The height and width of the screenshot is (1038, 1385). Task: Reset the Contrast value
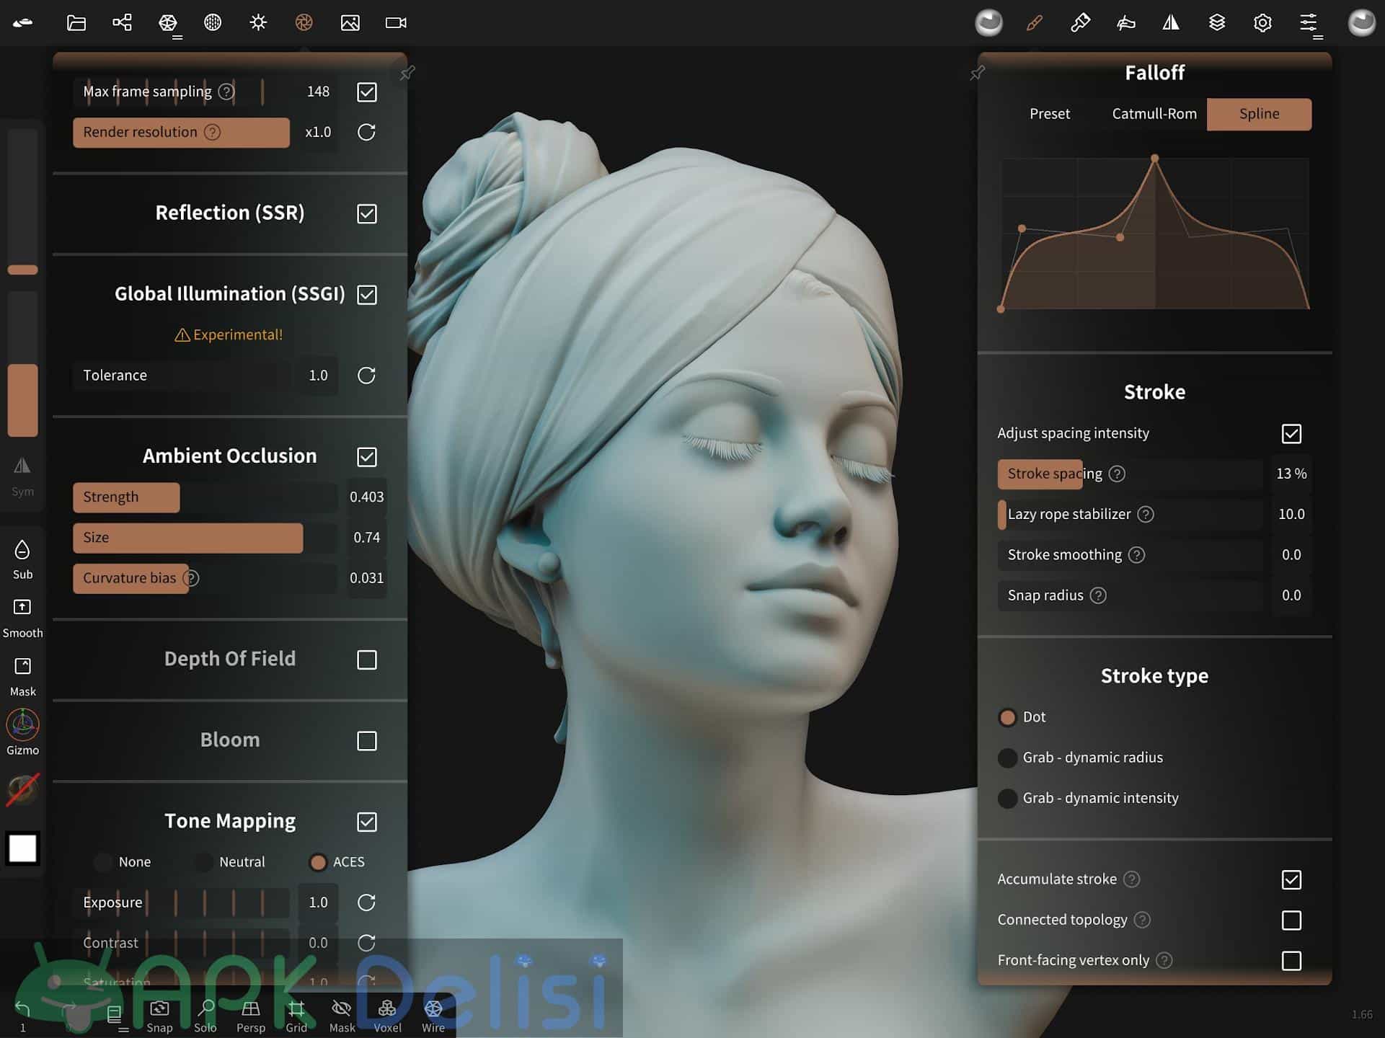click(366, 943)
